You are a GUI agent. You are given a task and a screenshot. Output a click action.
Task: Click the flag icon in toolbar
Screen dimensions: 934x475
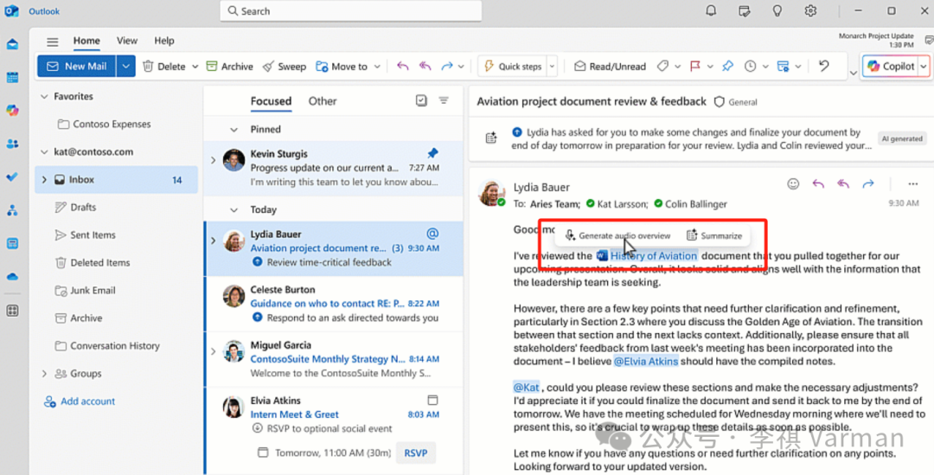[694, 66]
